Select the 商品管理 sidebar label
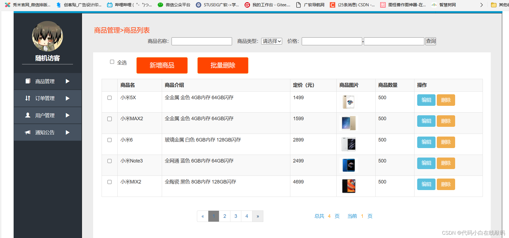 (45, 81)
